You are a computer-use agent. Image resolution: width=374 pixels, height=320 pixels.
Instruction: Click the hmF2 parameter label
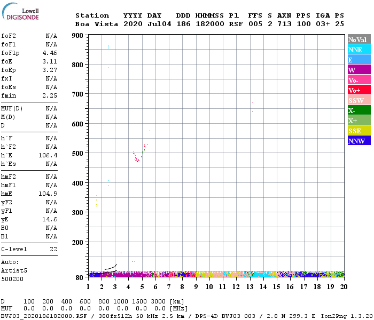coord(9,177)
